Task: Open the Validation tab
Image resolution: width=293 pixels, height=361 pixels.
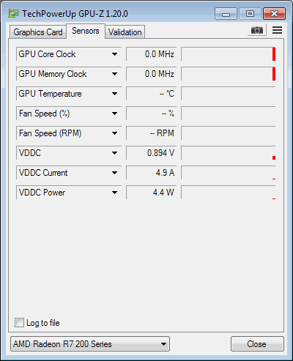Action: click(125, 32)
